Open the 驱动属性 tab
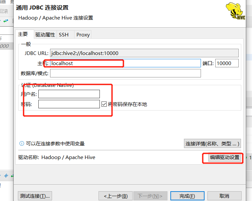This screenshot has width=252, height=201. [x=45, y=34]
